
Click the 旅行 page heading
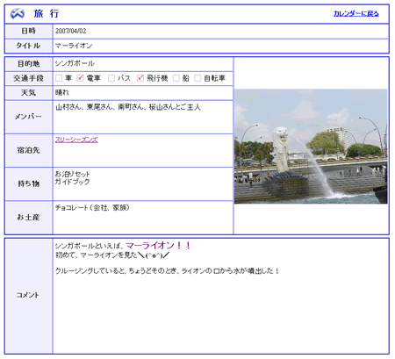tap(47, 14)
